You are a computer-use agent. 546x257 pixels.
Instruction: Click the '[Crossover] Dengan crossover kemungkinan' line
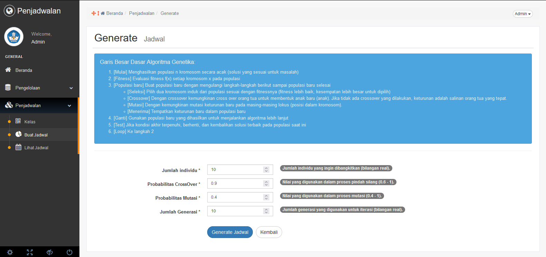[x=317, y=98]
